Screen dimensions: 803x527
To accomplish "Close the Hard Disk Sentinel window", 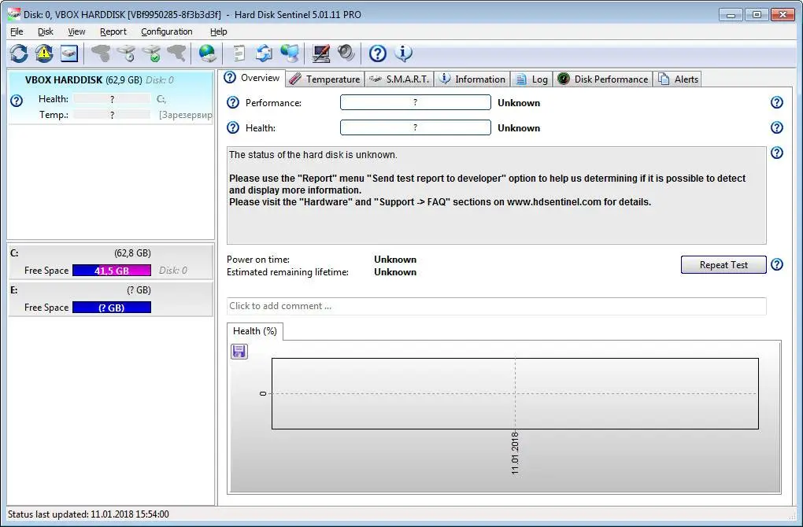I will (x=783, y=15).
